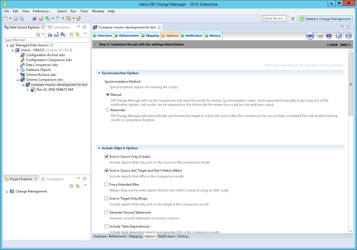
Task: Click the new data source icon
Action: 35,18
